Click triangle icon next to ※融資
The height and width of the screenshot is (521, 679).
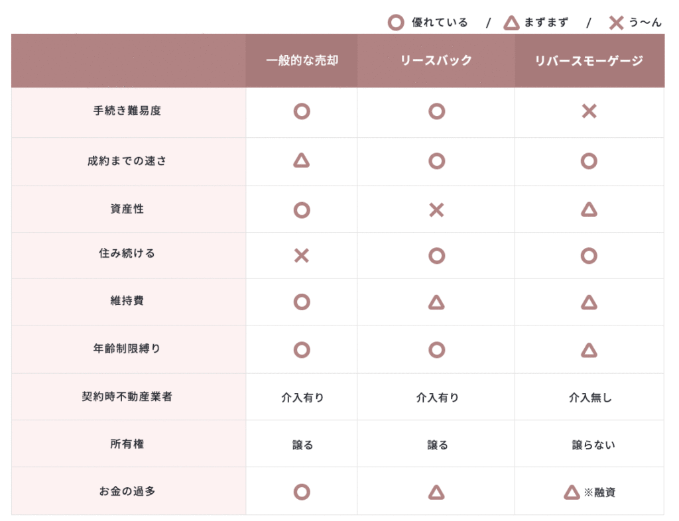[x=572, y=492]
